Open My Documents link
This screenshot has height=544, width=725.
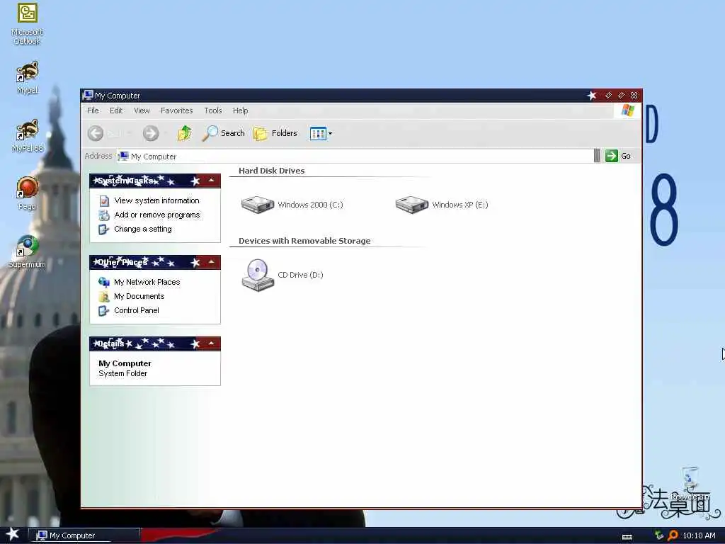(139, 296)
